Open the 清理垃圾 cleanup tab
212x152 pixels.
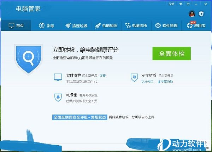(76, 25)
